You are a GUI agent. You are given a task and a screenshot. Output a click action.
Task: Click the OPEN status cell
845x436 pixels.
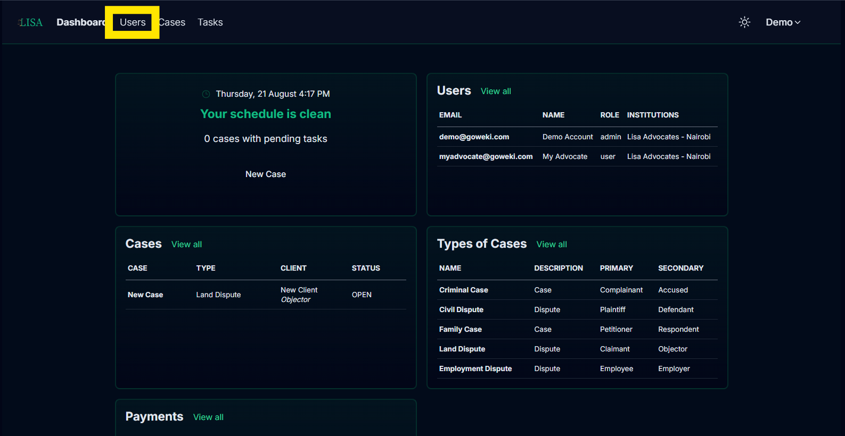coord(362,295)
